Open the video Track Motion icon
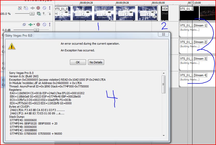The image size is (216, 145). tap(26, 8)
